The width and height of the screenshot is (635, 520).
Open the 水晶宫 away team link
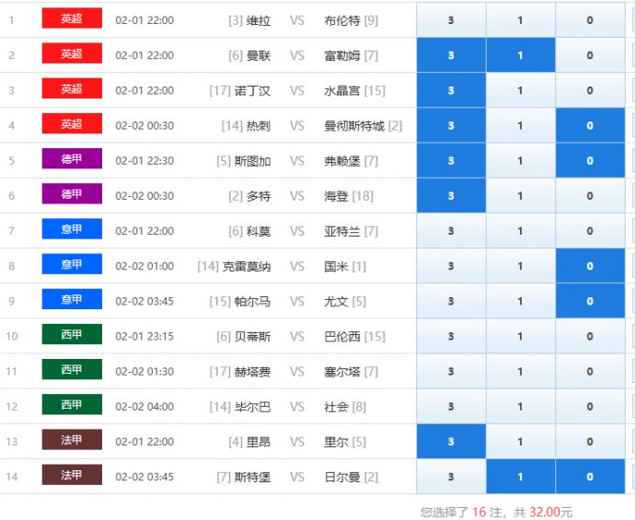coord(341,91)
